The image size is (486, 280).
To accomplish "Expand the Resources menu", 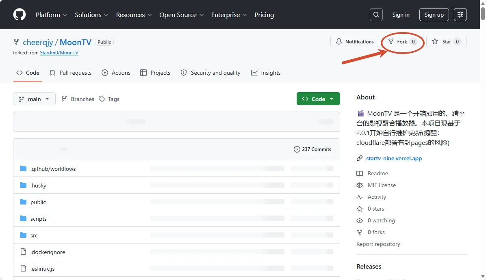I will (x=134, y=15).
